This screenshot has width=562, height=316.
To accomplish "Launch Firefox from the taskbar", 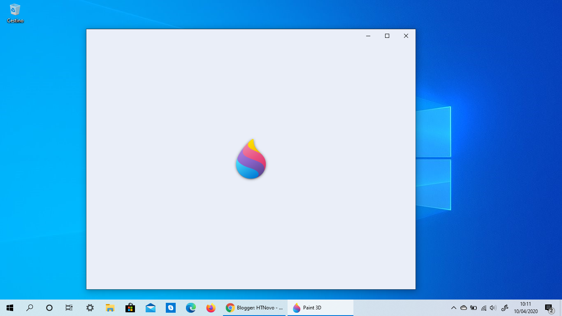I will click(x=211, y=308).
